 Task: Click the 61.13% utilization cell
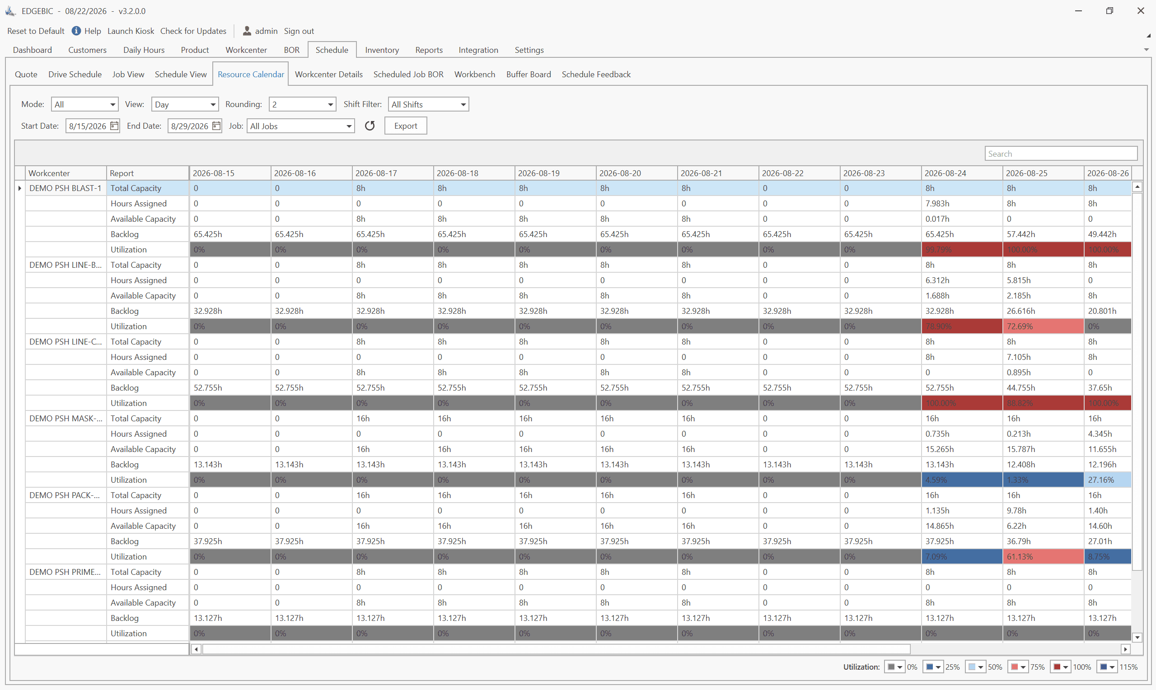[1043, 556]
